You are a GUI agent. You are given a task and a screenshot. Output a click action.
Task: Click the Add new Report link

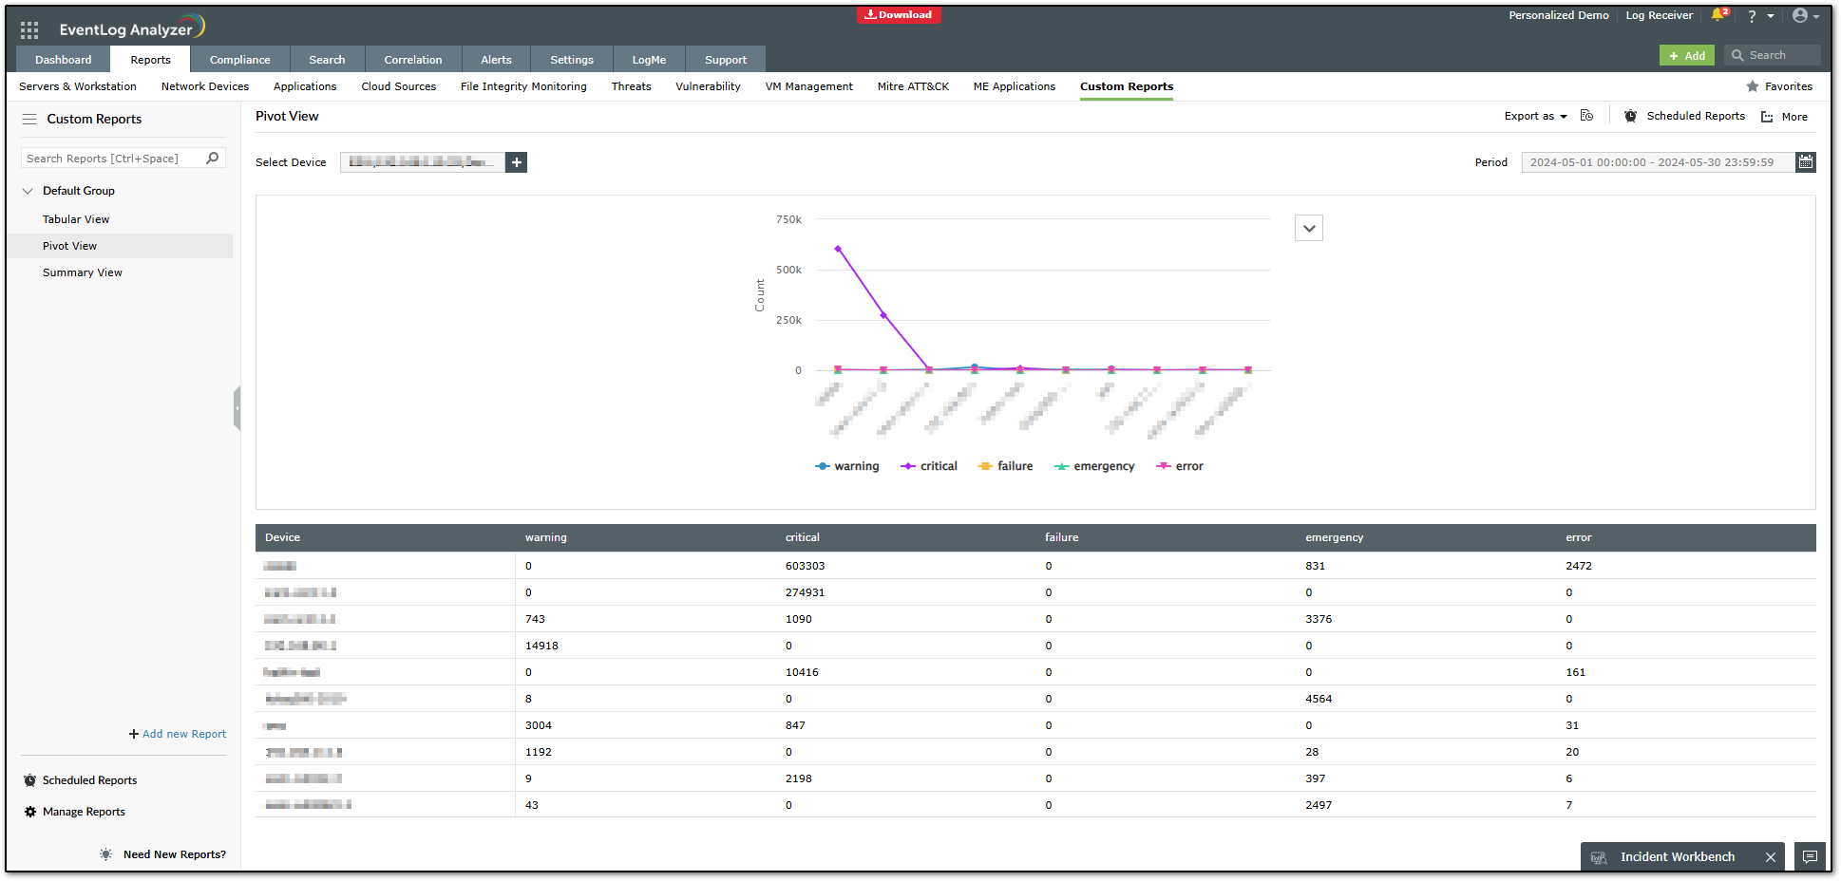(178, 734)
